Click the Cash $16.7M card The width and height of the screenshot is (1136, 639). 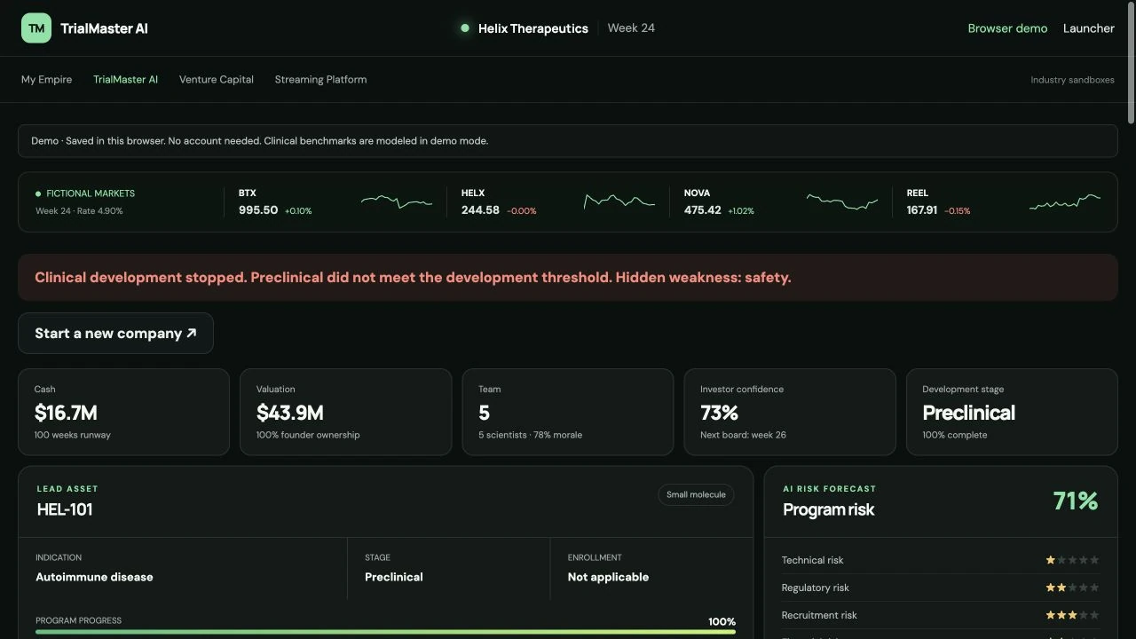(x=123, y=412)
